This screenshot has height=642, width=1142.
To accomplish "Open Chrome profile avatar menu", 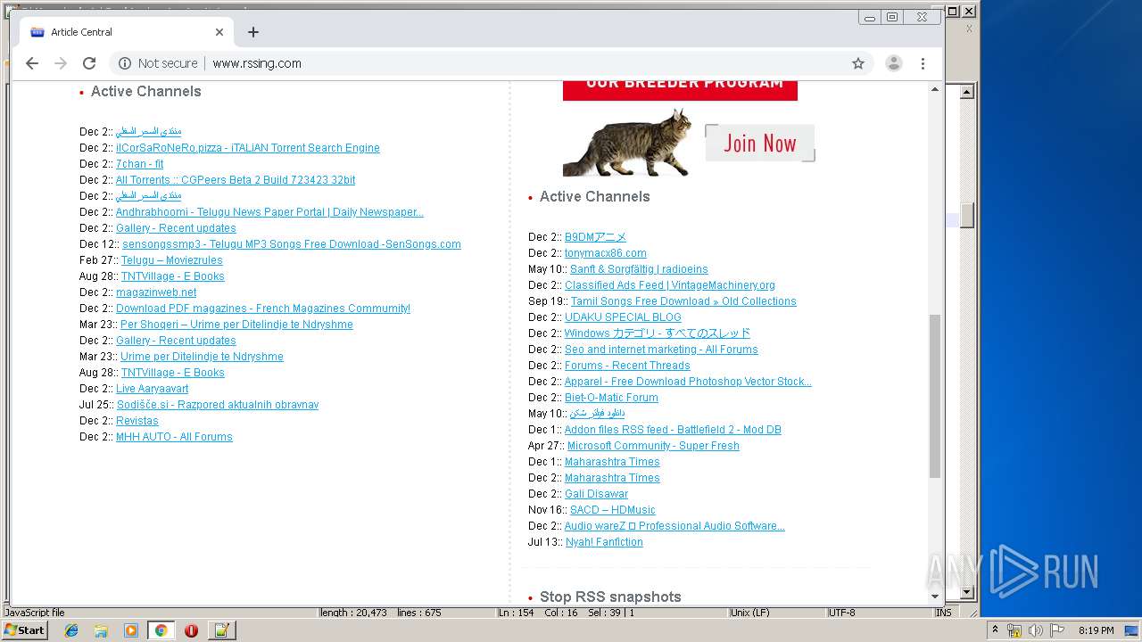I will pyautogui.click(x=893, y=63).
